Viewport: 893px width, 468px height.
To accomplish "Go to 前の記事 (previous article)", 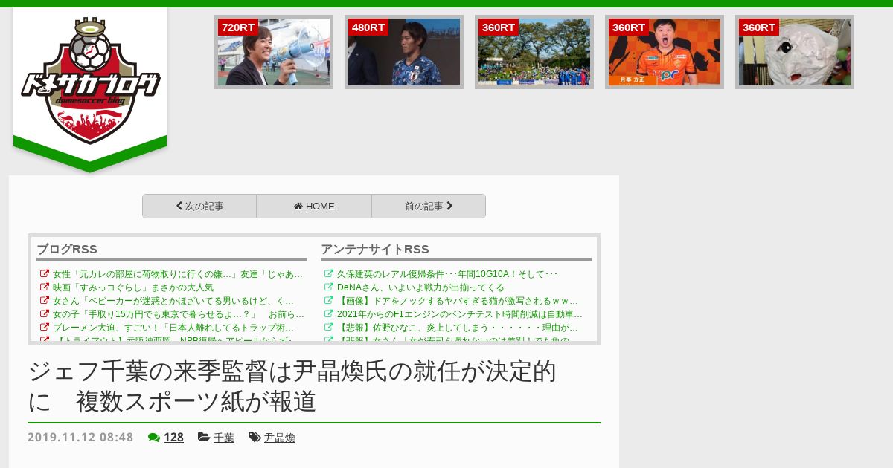I will pyautogui.click(x=429, y=207).
